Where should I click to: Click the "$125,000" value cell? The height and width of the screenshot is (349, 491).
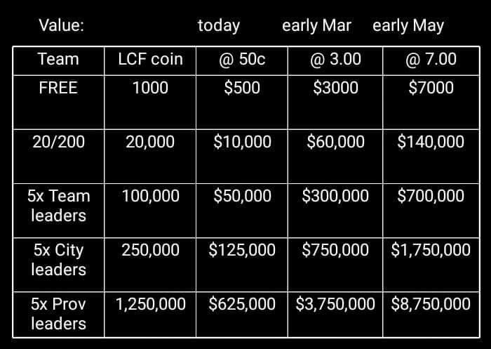point(242,250)
